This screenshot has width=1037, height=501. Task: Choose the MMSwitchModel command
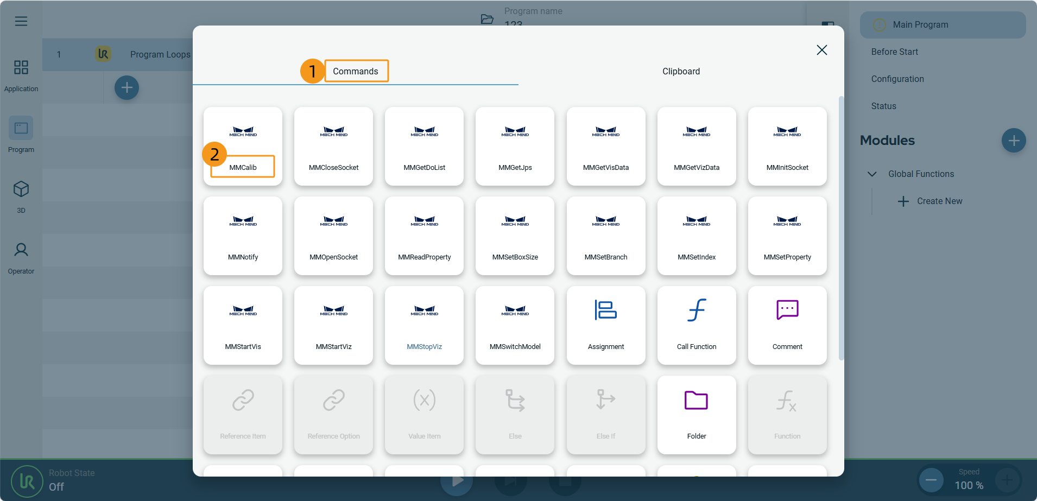(x=515, y=325)
